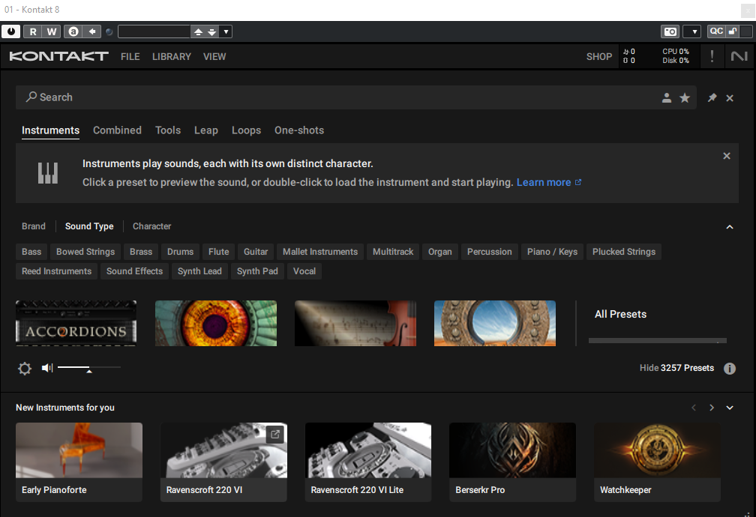
Task: Toggle the QC quick controls button
Action: 716,31
